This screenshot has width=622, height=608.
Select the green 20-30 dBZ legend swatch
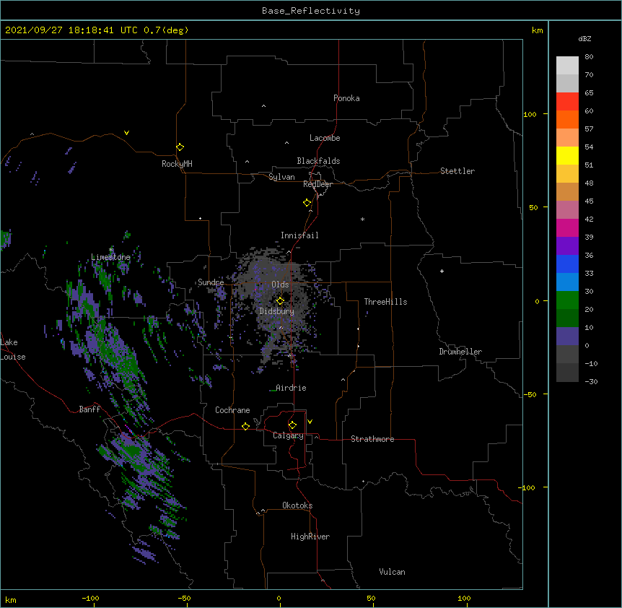tap(567, 300)
